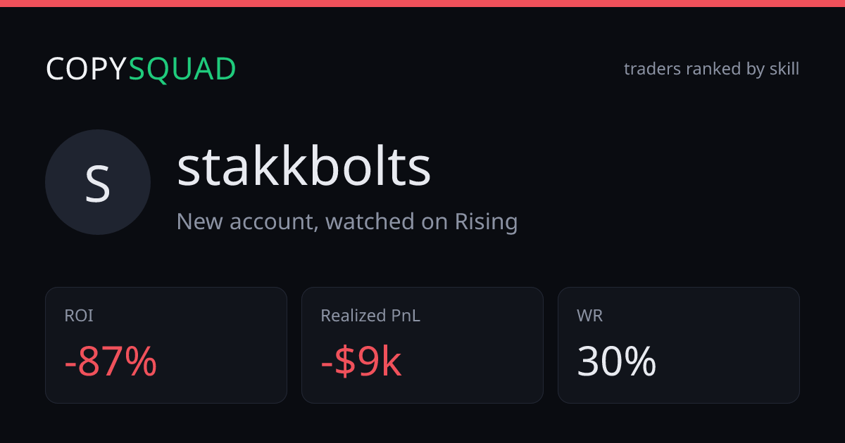Click the ROI label text
Viewport: 845px width, 443px height.
click(79, 316)
